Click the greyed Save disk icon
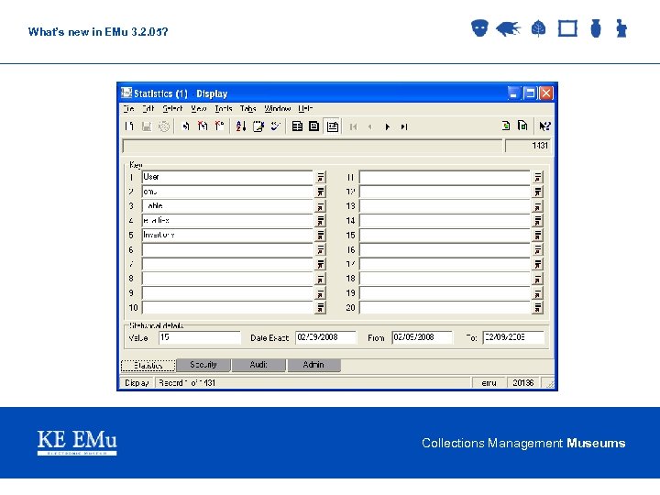 (x=147, y=126)
